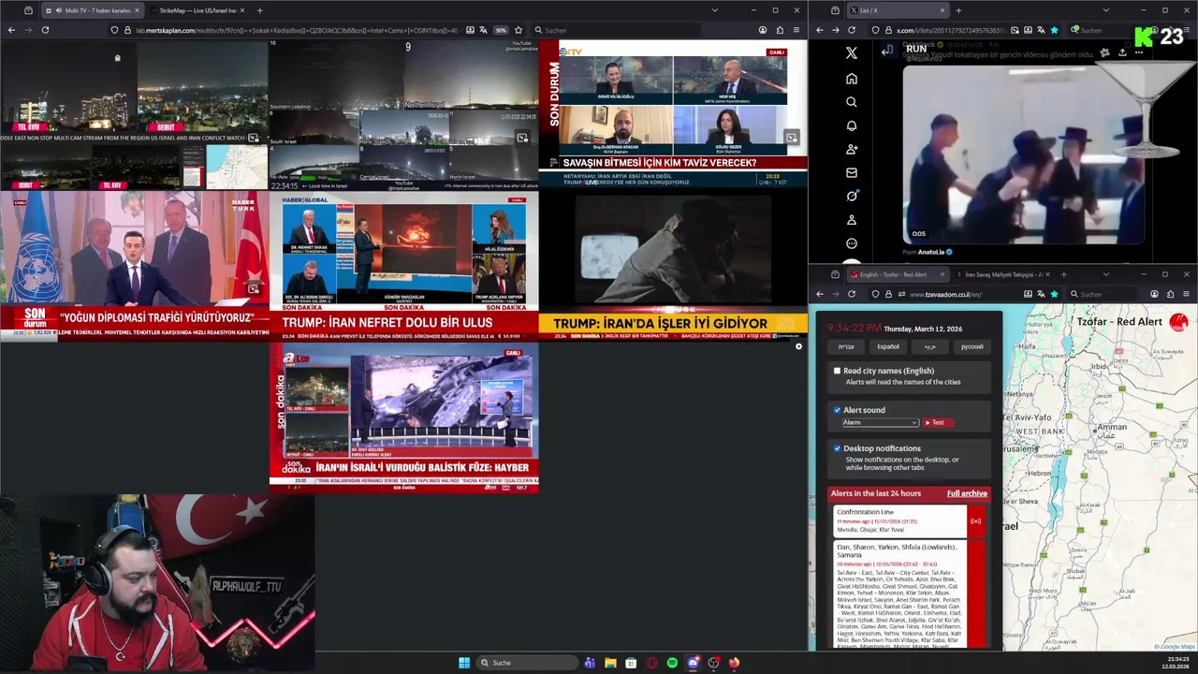Open extensions icon in Multi TV window
The height and width of the screenshot is (674, 1198).
click(779, 30)
